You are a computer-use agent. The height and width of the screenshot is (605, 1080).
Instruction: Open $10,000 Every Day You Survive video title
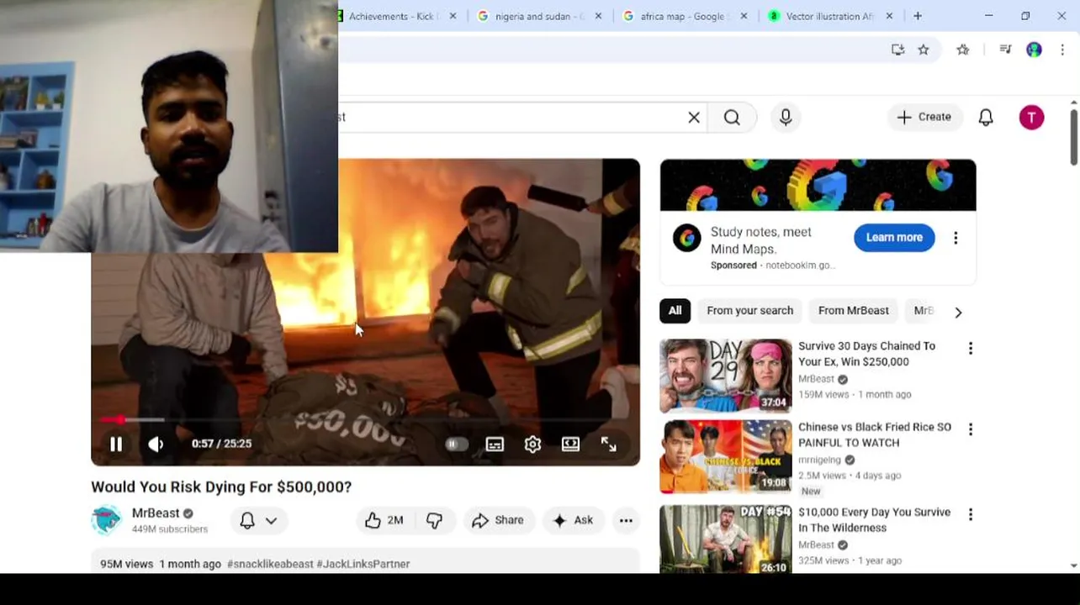click(x=875, y=520)
